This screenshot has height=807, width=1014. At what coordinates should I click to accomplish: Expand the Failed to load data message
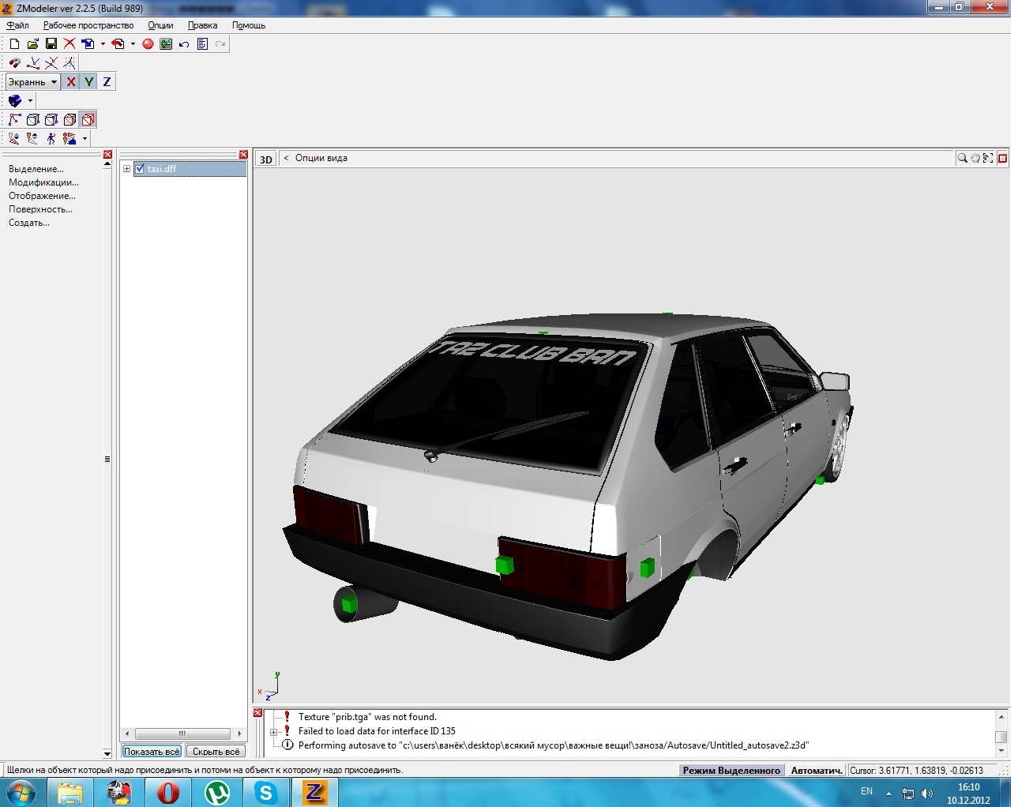[x=273, y=732]
